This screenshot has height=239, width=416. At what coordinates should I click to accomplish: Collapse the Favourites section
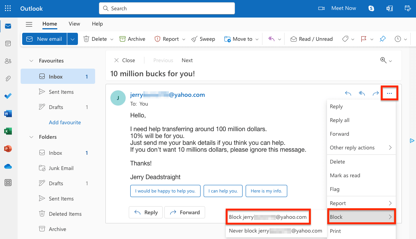click(x=31, y=60)
